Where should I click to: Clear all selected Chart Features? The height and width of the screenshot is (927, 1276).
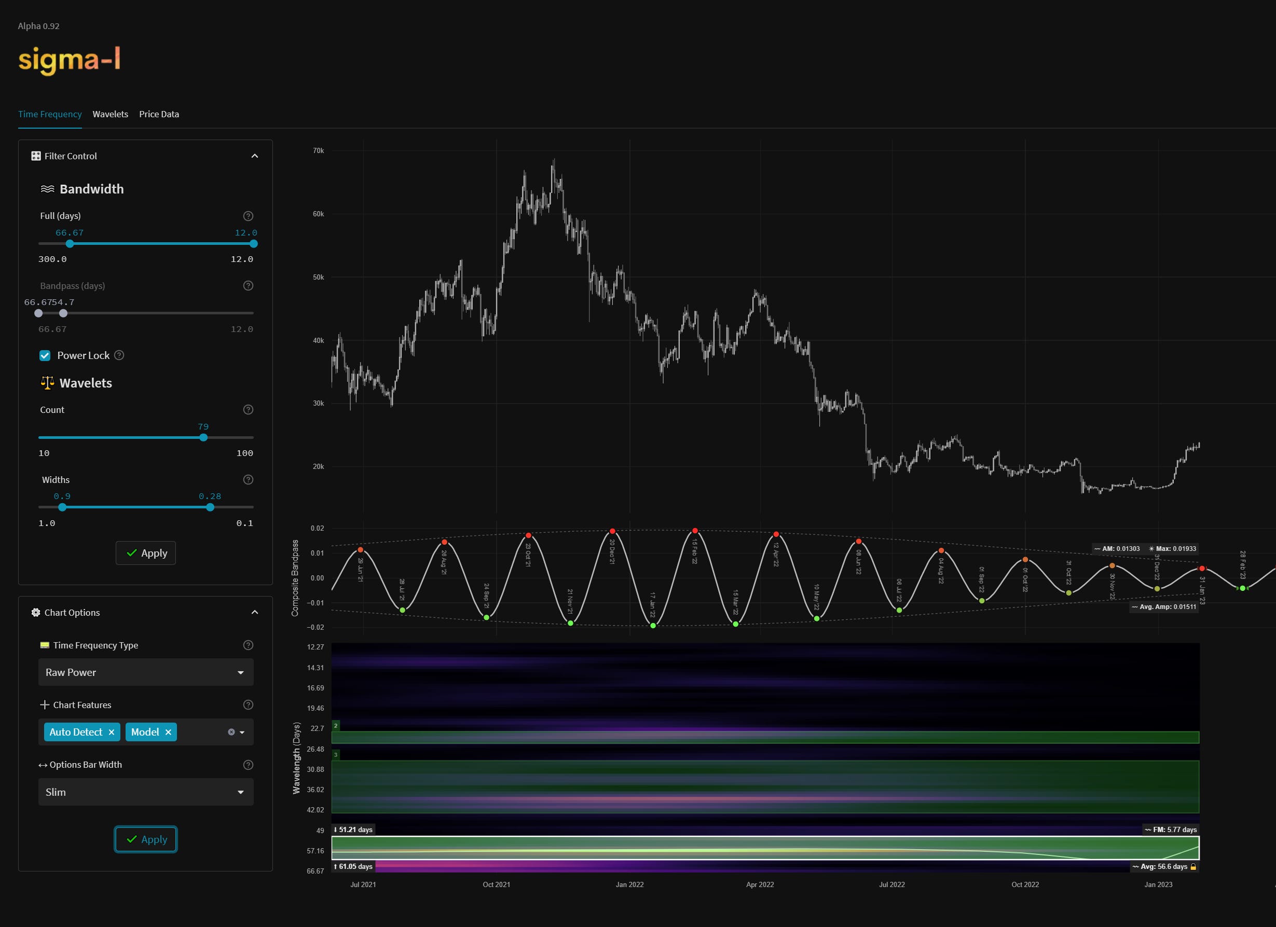pyautogui.click(x=231, y=732)
